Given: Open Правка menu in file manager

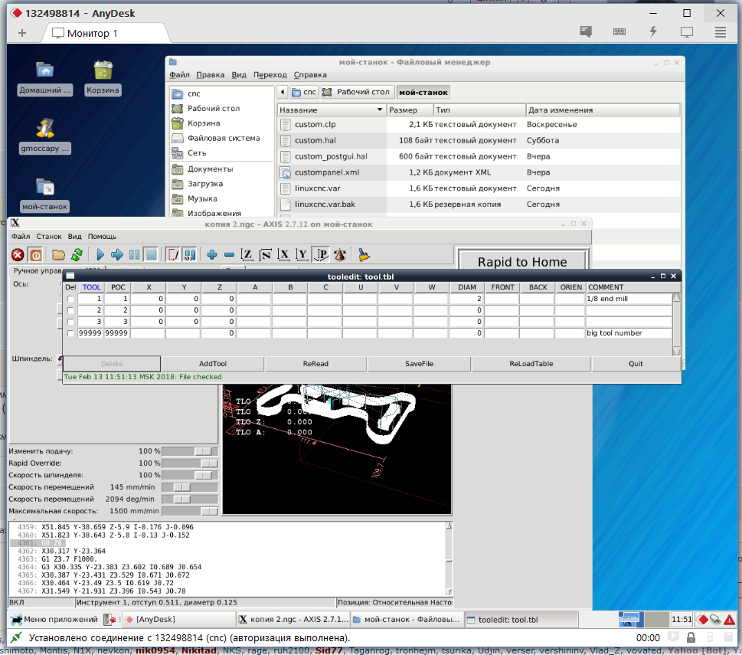Looking at the screenshot, I should click(x=210, y=75).
